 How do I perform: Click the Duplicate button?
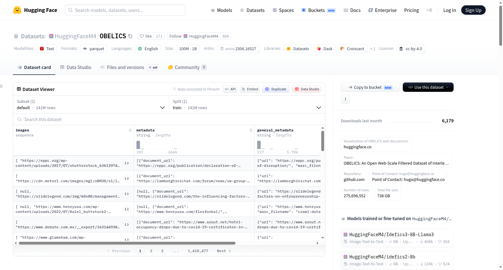[x=275, y=89]
